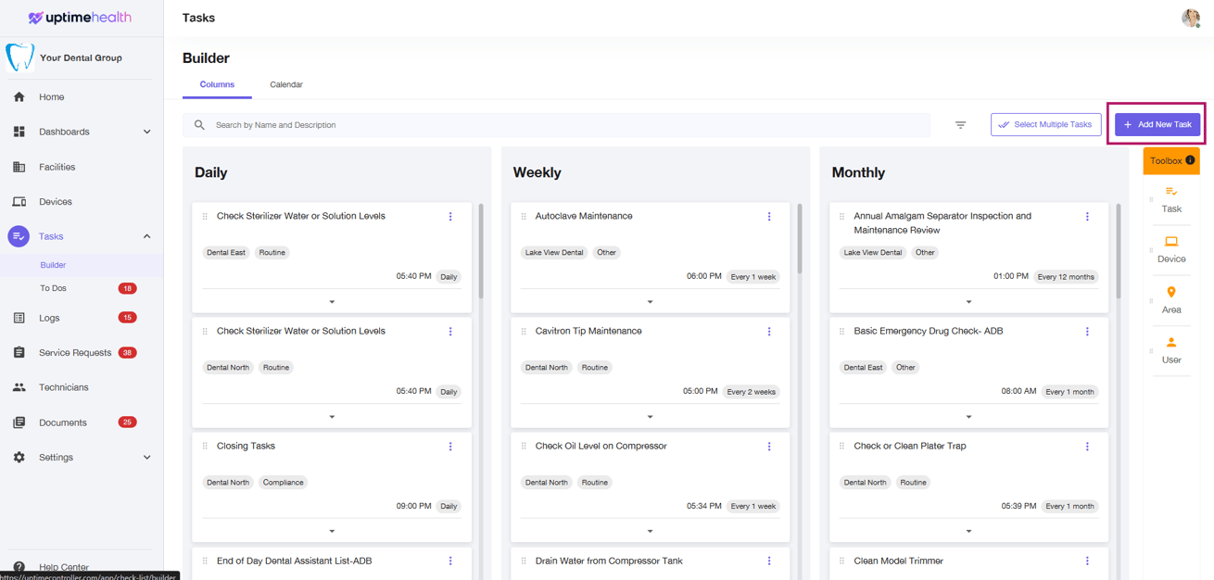Image resolution: width=1214 pixels, height=580 pixels.
Task: Click Your Dental Group organization name
Action: click(x=81, y=57)
